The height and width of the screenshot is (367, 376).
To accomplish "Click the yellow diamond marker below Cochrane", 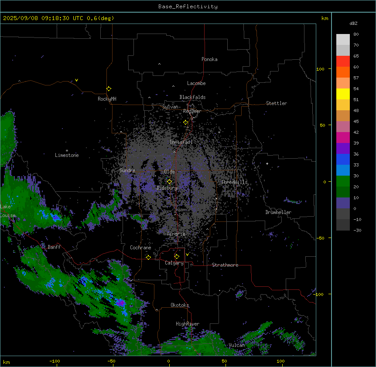I will click(148, 257).
